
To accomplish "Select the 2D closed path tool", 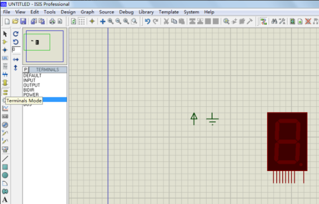I will [5, 191].
